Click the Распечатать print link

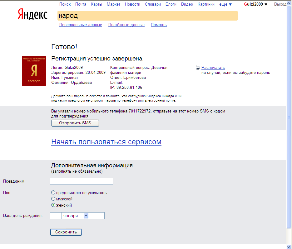point(213,67)
